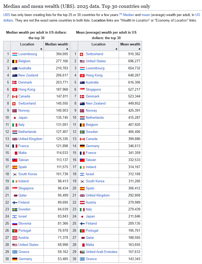Open Qatar link in mean table
The height and width of the screenshot is (264, 202).
coord(90,237)
